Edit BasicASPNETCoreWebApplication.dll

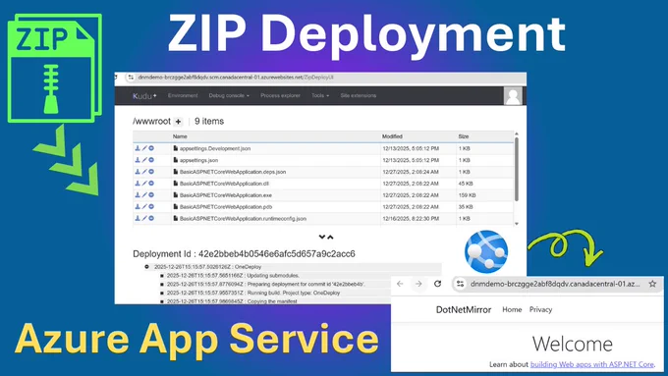pos(144,184)
